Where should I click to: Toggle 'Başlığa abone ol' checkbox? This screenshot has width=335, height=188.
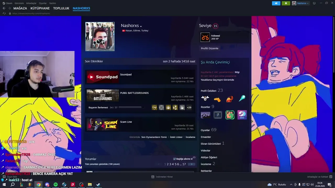[175, 159]
